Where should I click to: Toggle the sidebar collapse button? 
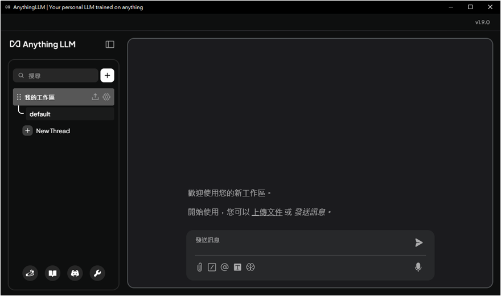110,44
